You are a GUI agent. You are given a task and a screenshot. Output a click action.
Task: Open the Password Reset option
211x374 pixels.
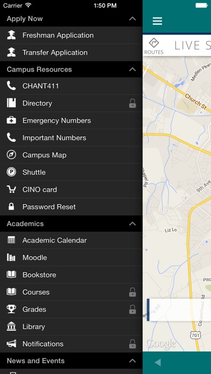tap(71, 206)
